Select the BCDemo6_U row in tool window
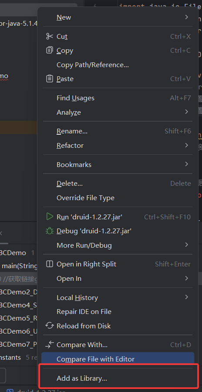202x392 pixels. coord(19,331)
